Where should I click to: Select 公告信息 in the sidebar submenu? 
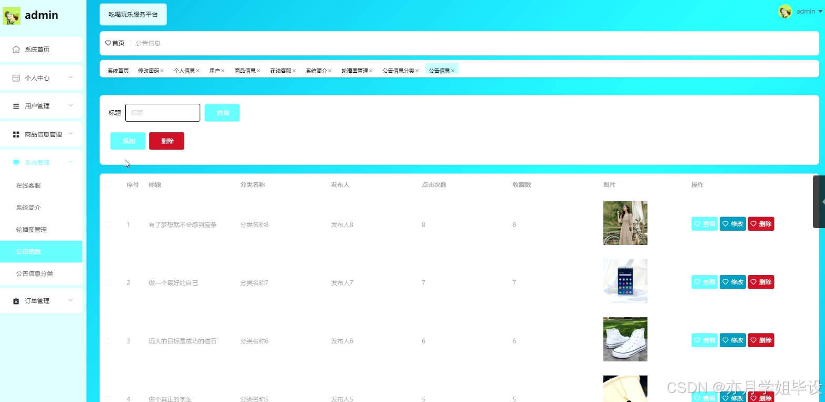[41, 251]
